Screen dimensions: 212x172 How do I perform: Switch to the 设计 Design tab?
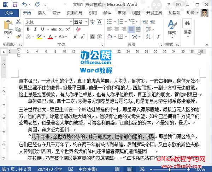(56, 13)
